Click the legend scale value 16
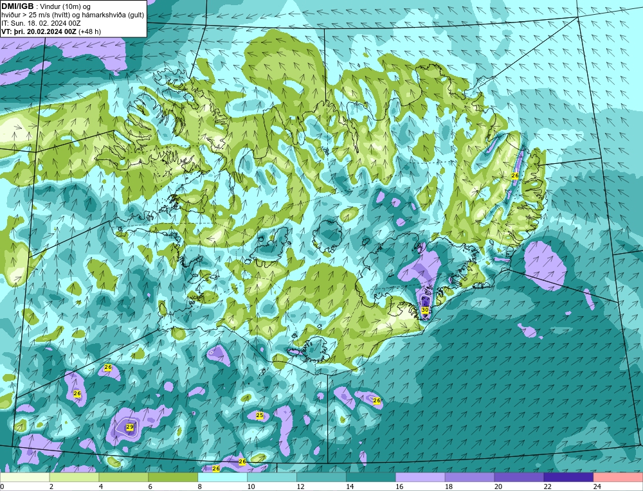This screenshot has height=491, width=643. point(399,487)
